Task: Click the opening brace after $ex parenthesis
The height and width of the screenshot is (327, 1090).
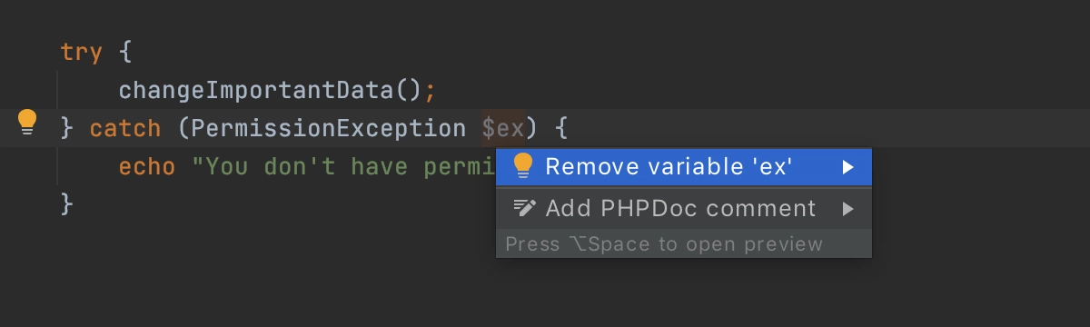Action: [x=560, y=128]
